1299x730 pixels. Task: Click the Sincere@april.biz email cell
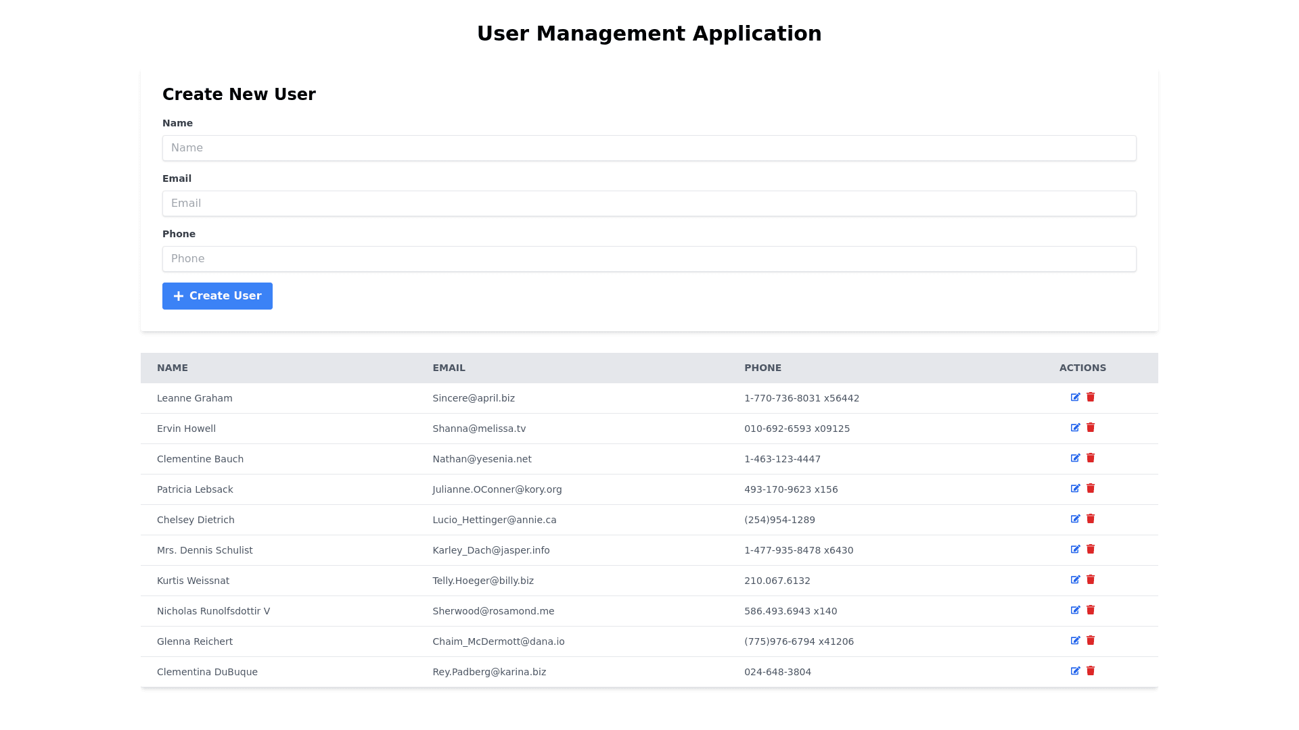click(474, 399)
